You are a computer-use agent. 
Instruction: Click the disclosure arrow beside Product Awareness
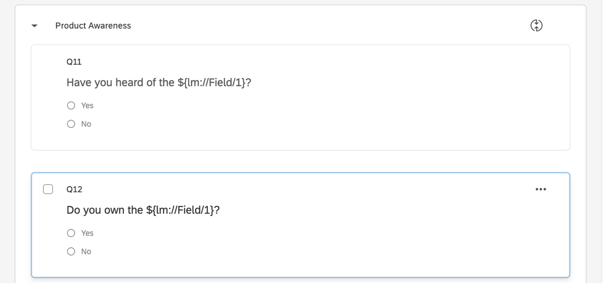(34, 25)
